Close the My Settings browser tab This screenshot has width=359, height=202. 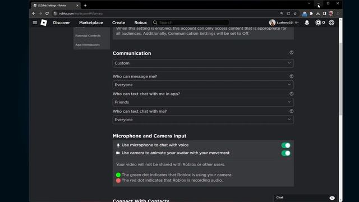[77, 5]
